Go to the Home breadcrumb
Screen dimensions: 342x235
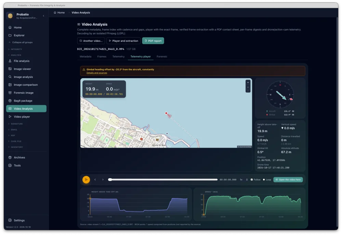(x=59, y=13)
